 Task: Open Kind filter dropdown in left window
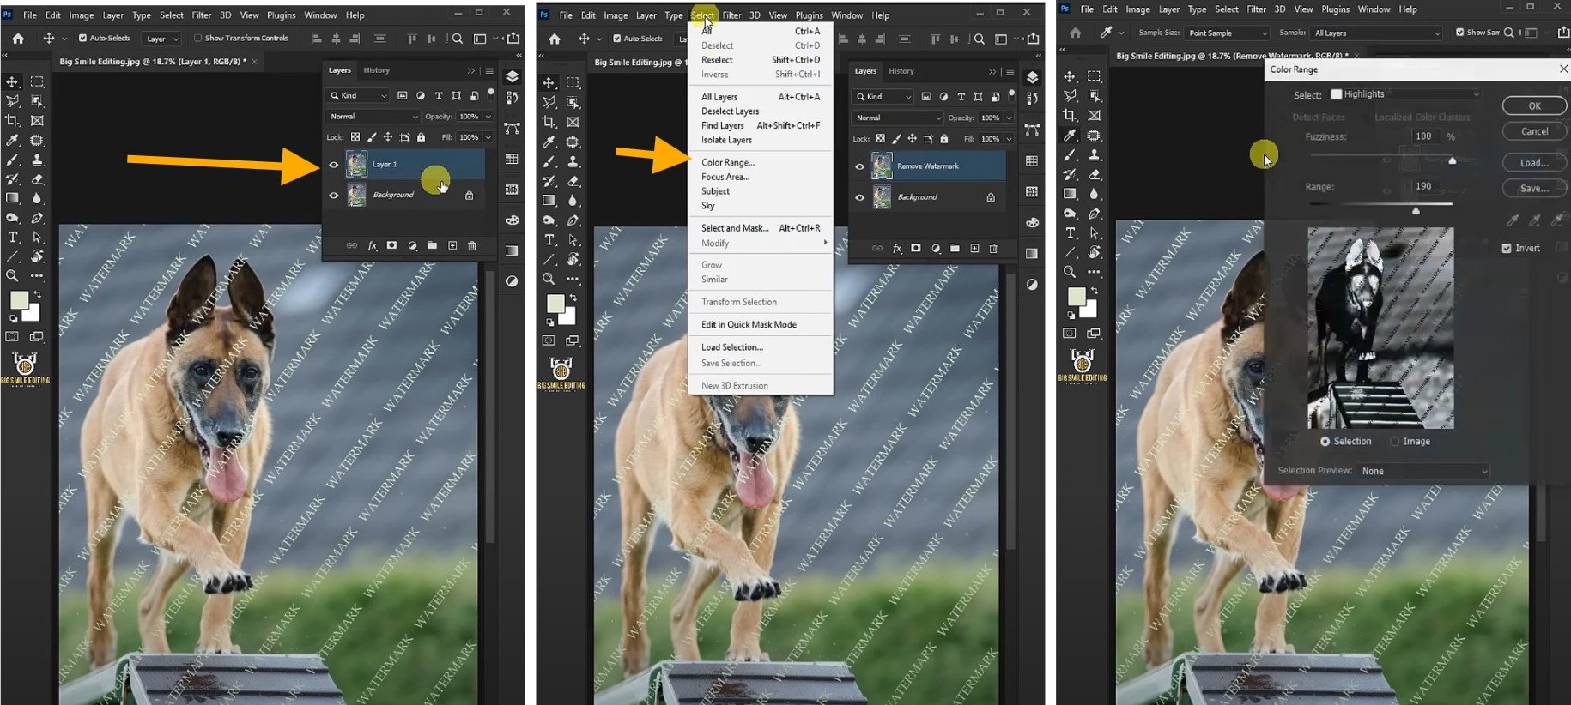(358, 95)
